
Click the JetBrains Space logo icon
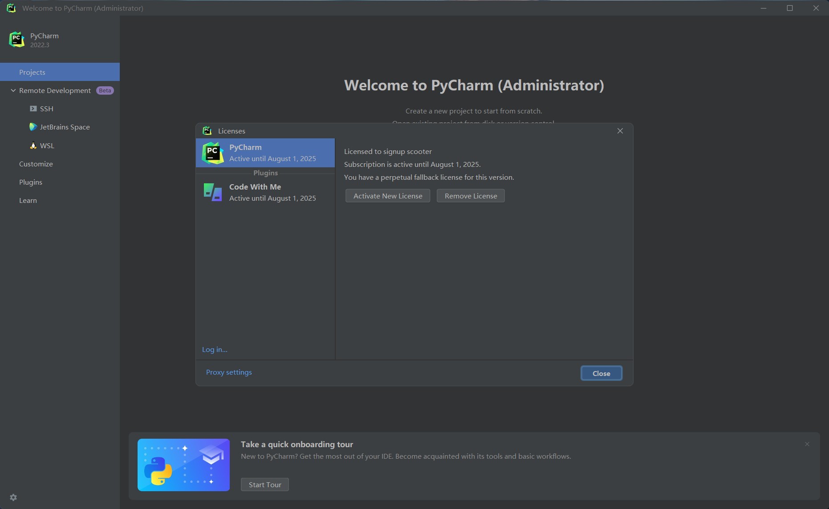tap(33, 127)
